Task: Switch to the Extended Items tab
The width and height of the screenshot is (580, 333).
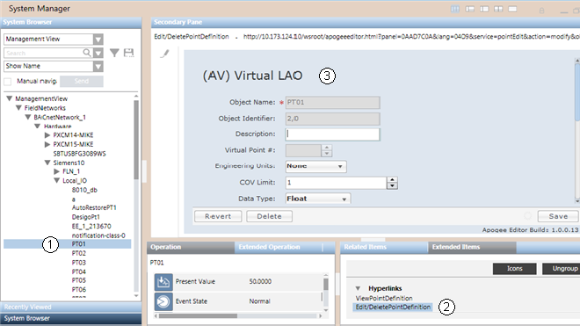Action: (456, 247)
